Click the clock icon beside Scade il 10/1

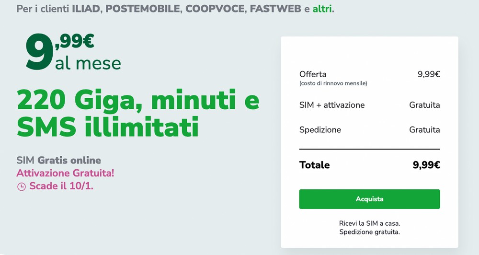click(22, 186)
